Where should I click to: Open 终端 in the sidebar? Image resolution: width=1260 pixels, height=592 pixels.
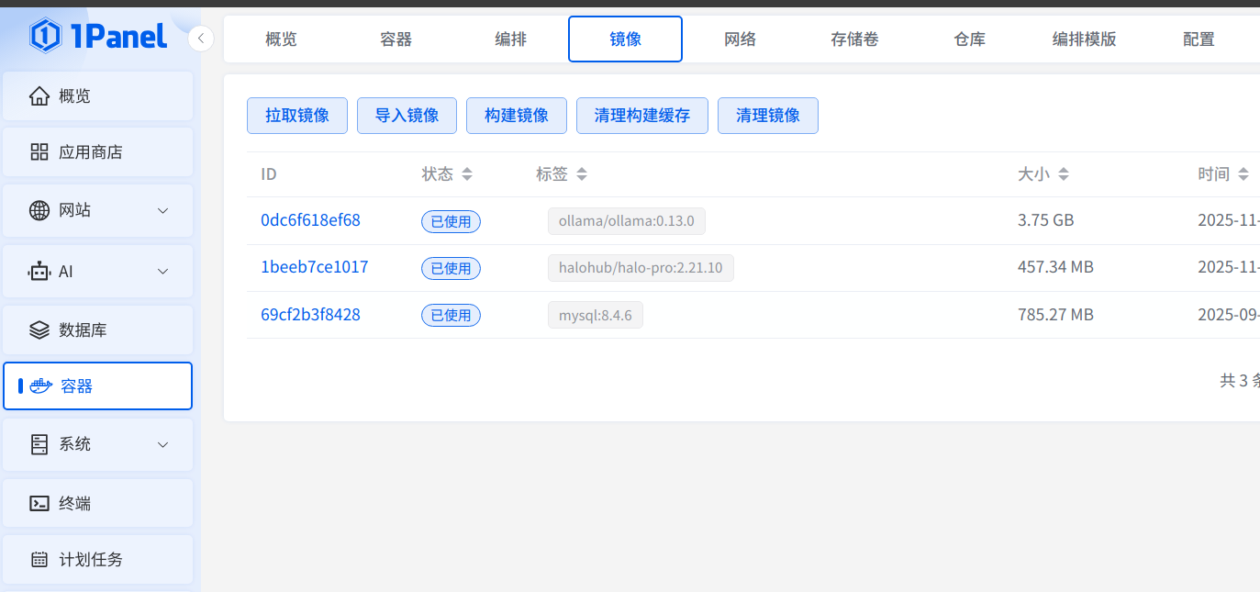[98, 503]
